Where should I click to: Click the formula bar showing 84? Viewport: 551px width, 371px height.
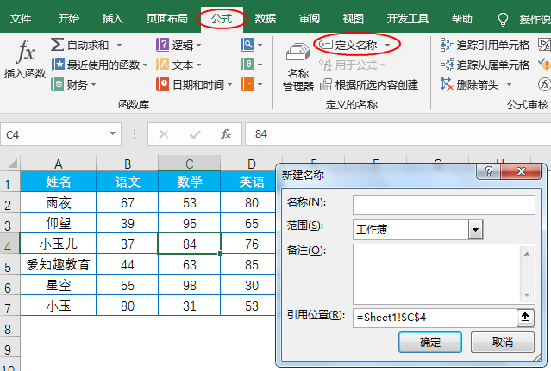[398, 134]
